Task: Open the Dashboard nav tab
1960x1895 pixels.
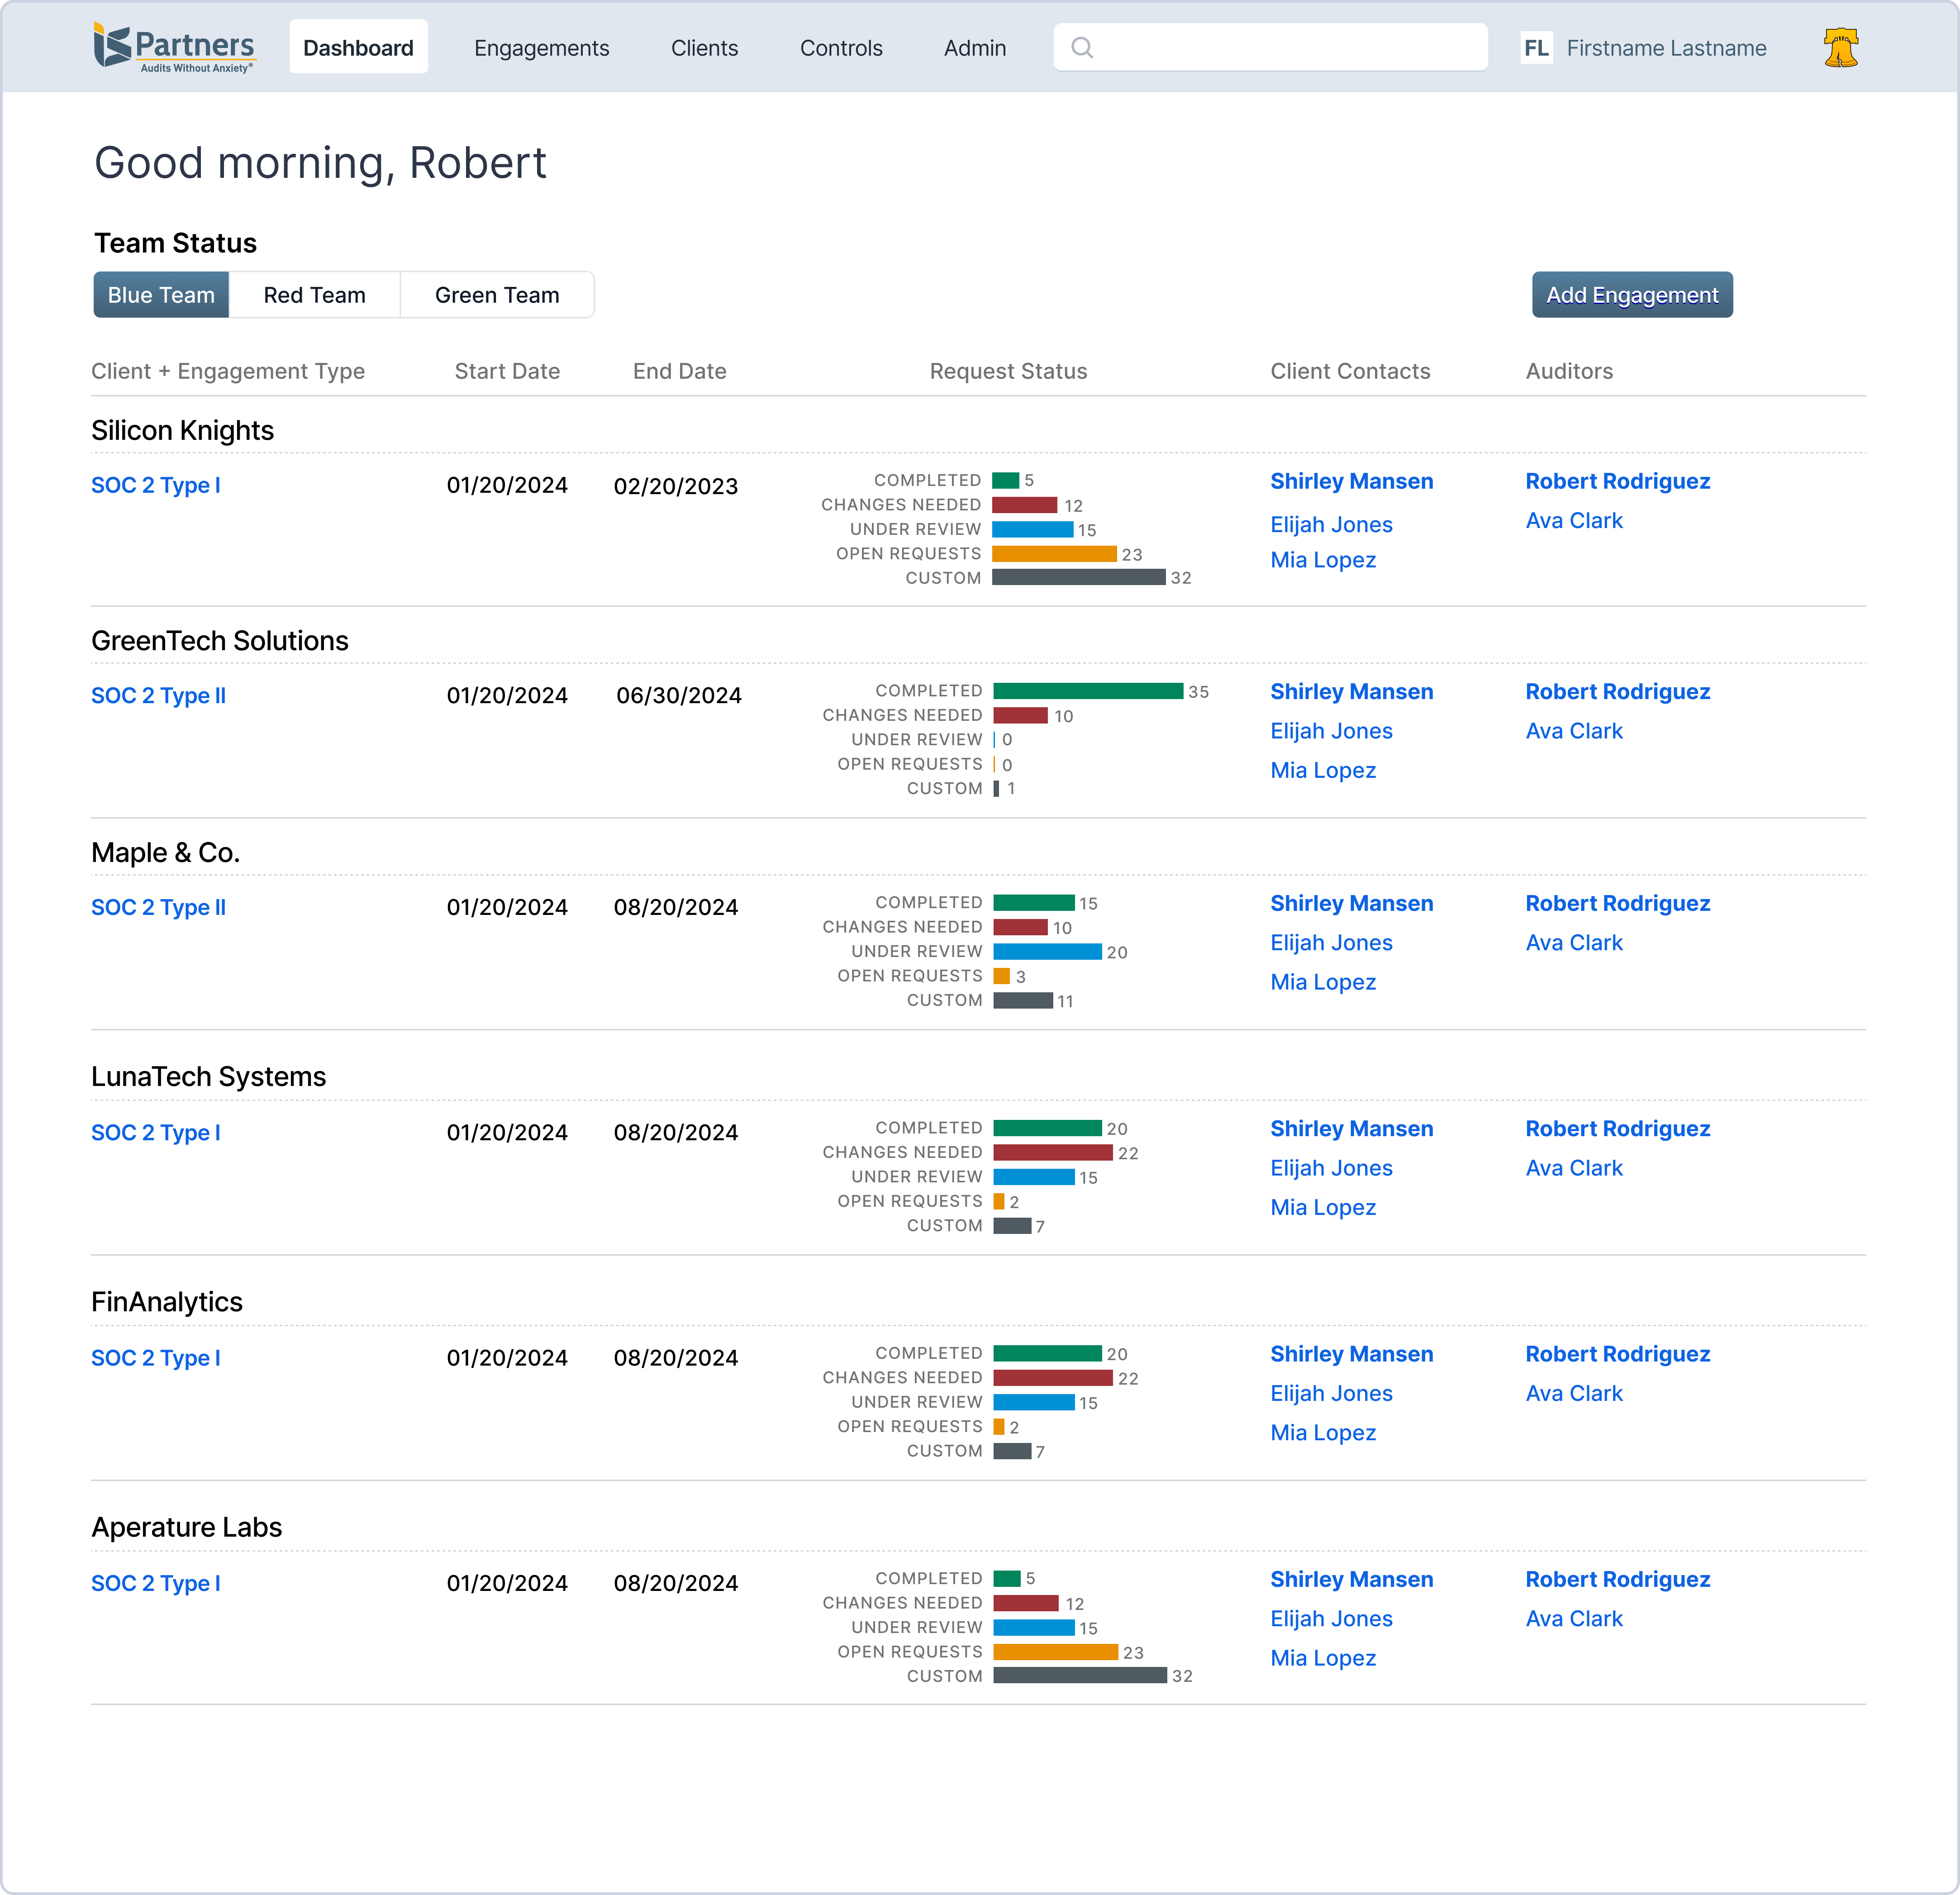Action: click(358, 48)
